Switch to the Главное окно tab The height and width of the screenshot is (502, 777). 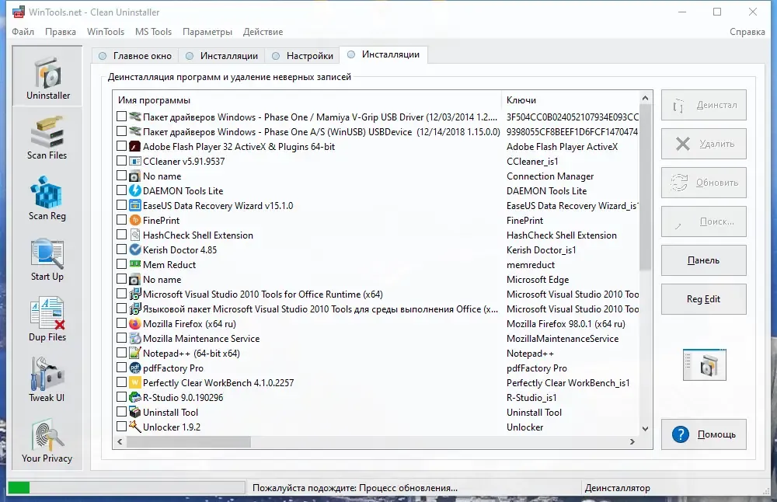click(135, 55)
